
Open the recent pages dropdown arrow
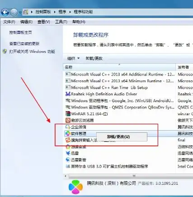(x=20, y=12)
